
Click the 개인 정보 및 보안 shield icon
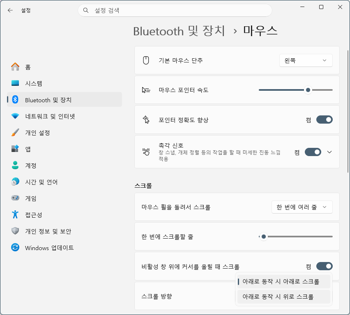15,231
